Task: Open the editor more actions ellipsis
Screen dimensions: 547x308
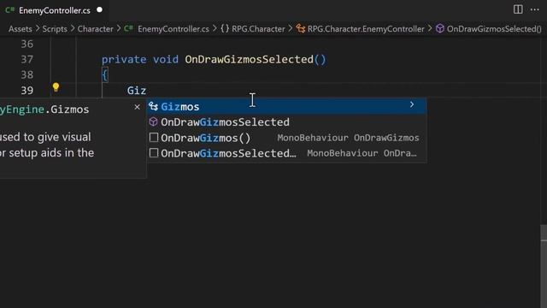Action: pyautogui.click(x=534, y=9)
